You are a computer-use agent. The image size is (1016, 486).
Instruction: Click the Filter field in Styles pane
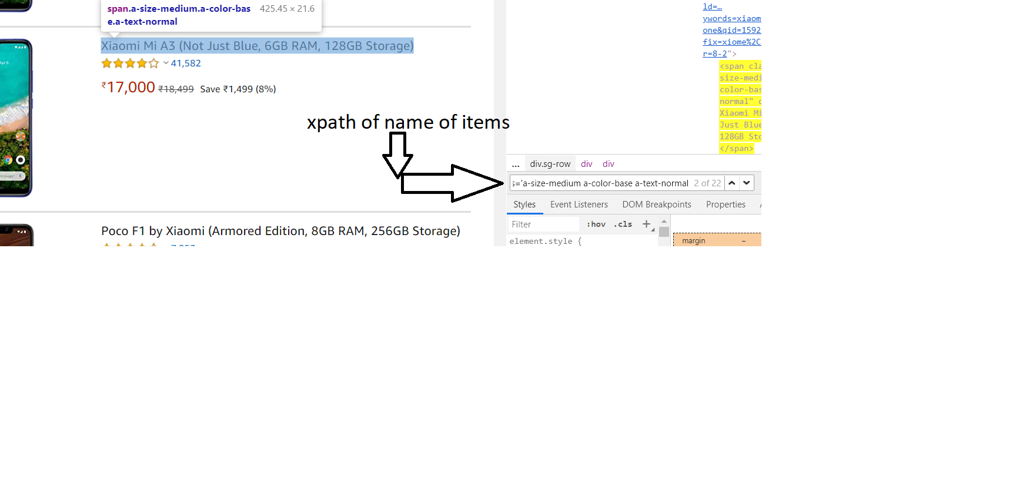point(544,224)
